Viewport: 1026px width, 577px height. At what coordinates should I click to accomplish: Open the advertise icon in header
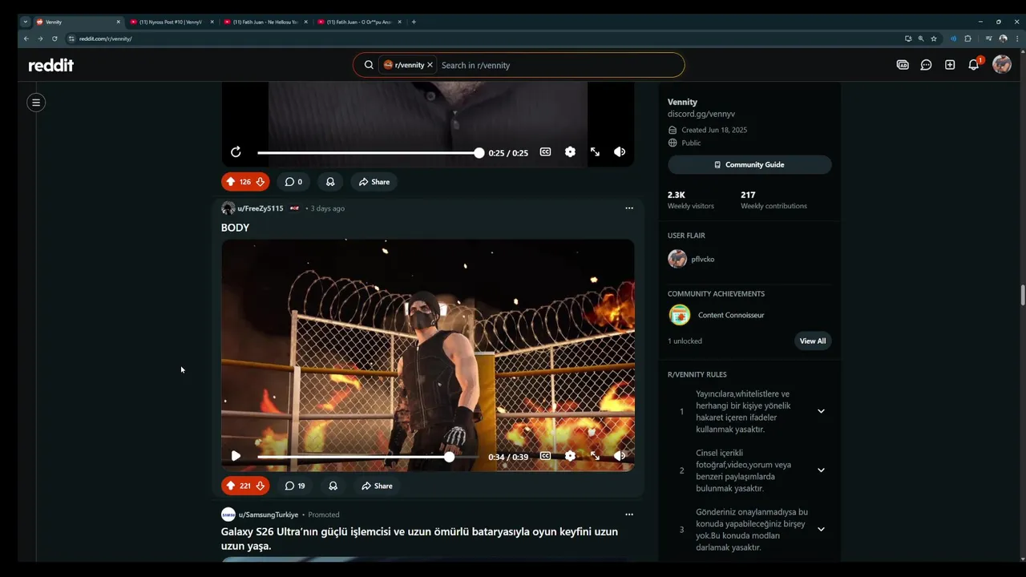[x=903, y=65]
